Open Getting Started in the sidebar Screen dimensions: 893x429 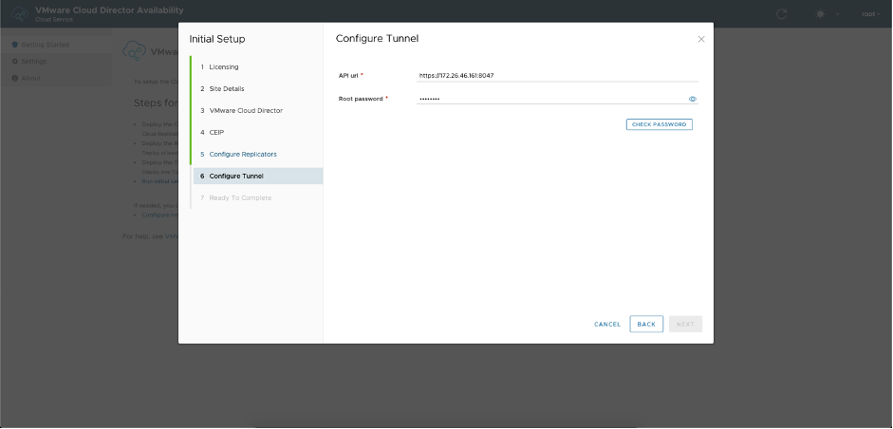pyautogui.click(x=55, y=45)
